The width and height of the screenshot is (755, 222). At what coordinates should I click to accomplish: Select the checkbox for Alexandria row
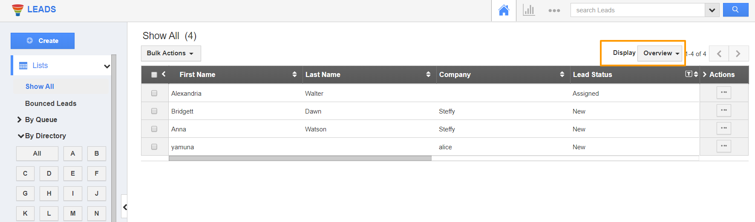point(154,93)
